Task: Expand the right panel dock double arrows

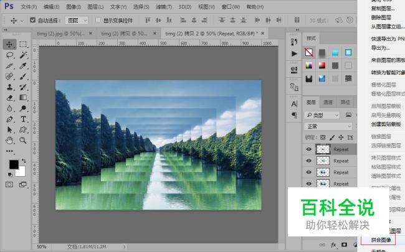Action: [298, 30]
